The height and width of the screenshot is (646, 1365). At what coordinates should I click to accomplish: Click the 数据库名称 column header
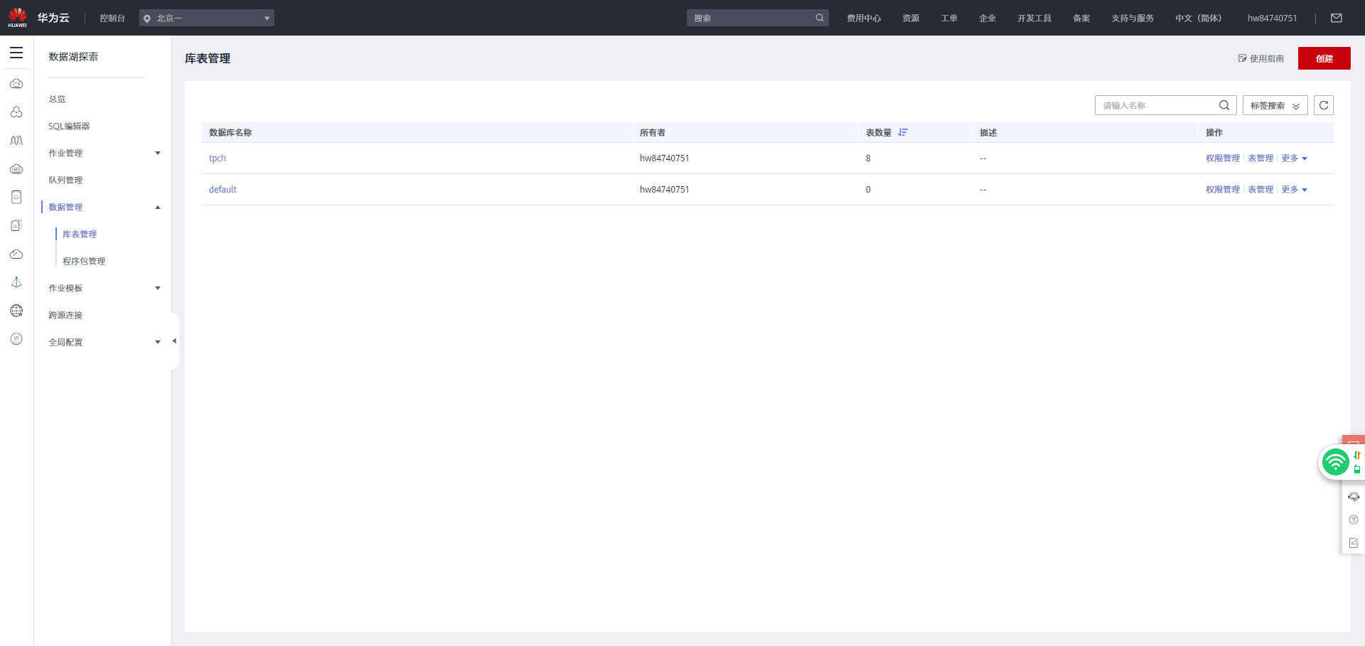[x=230, y=133]
